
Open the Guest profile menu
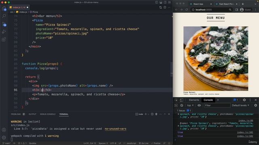[246, 10]
